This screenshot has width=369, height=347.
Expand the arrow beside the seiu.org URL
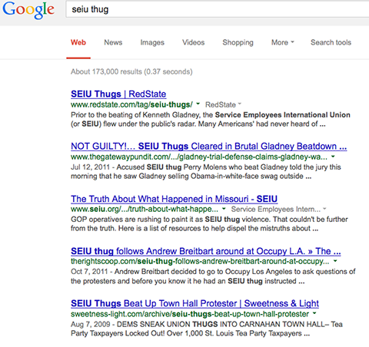[224, 209]
